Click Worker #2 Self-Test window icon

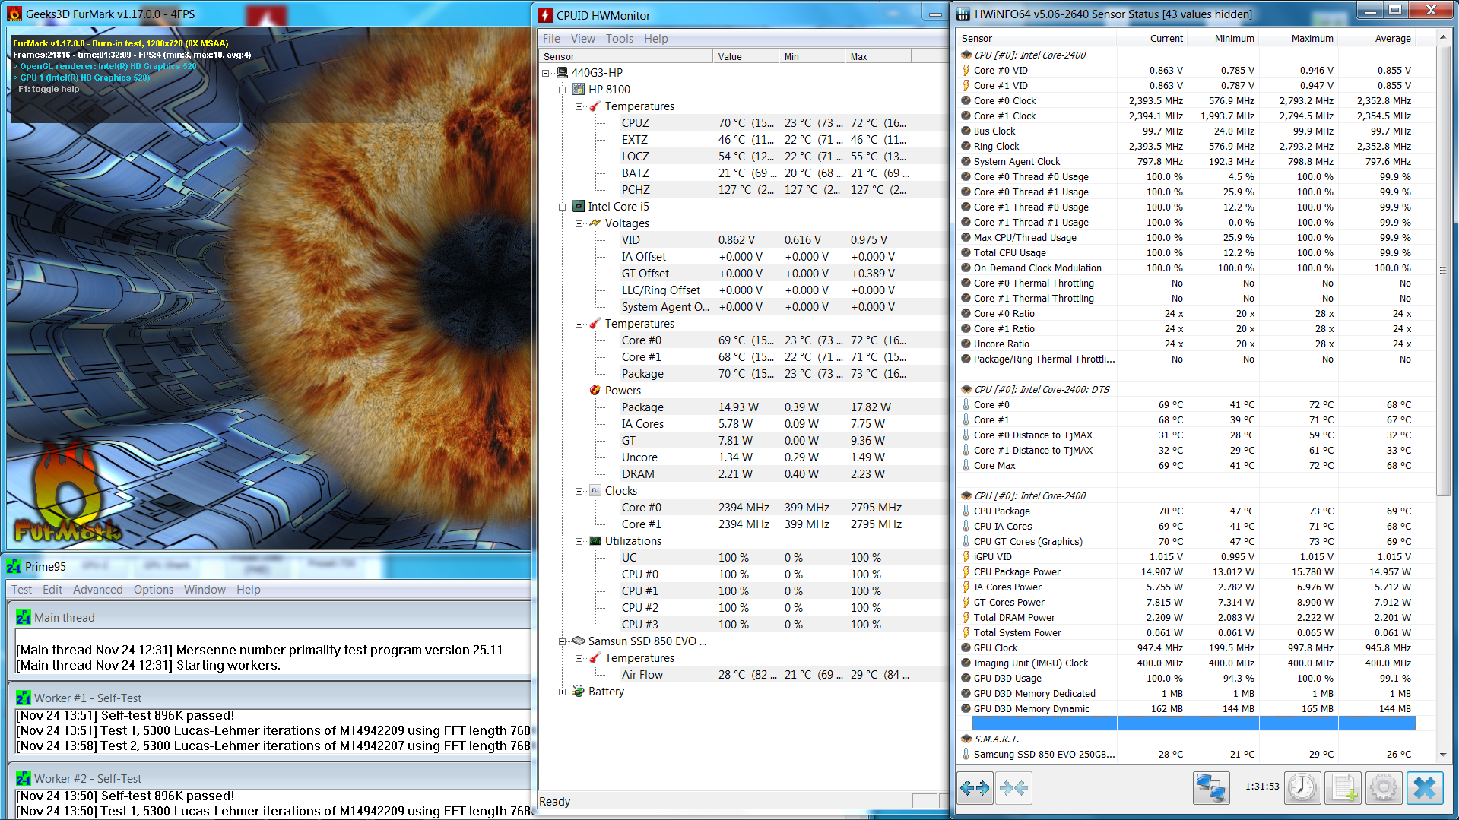(24, 778)
